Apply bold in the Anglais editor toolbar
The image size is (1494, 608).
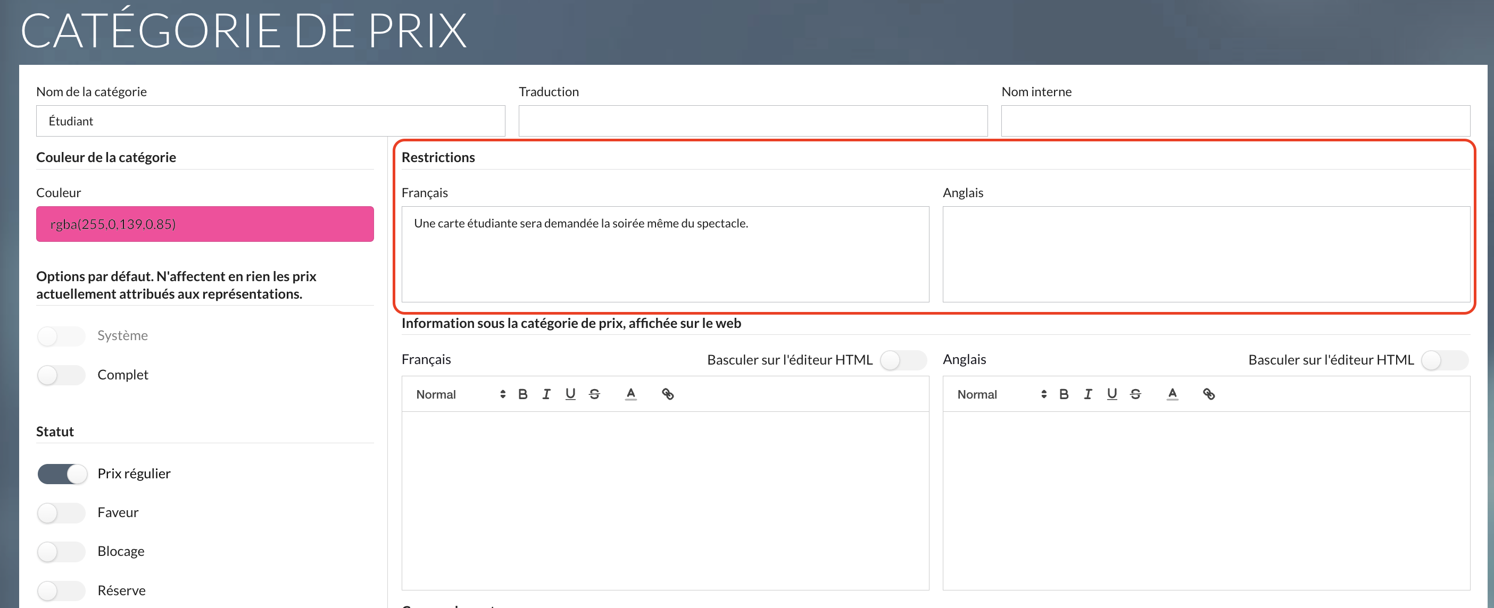tap(1064, 394)
